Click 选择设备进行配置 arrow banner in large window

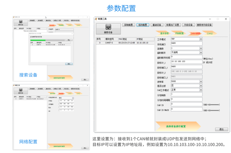coord(178,126)
